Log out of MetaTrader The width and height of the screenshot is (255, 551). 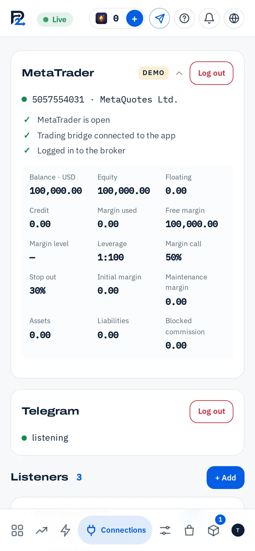(x=212, y=73)
